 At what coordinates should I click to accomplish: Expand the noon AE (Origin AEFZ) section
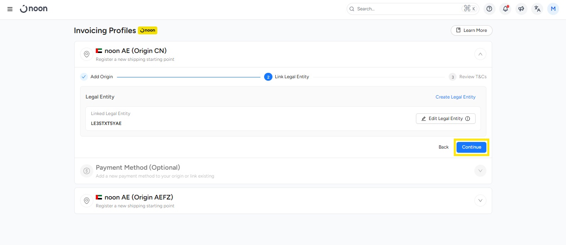pos(480,201)
